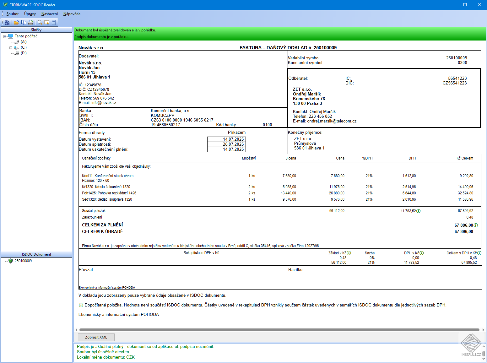
Task: Open the Soubor menu
Action: [12, 14]
